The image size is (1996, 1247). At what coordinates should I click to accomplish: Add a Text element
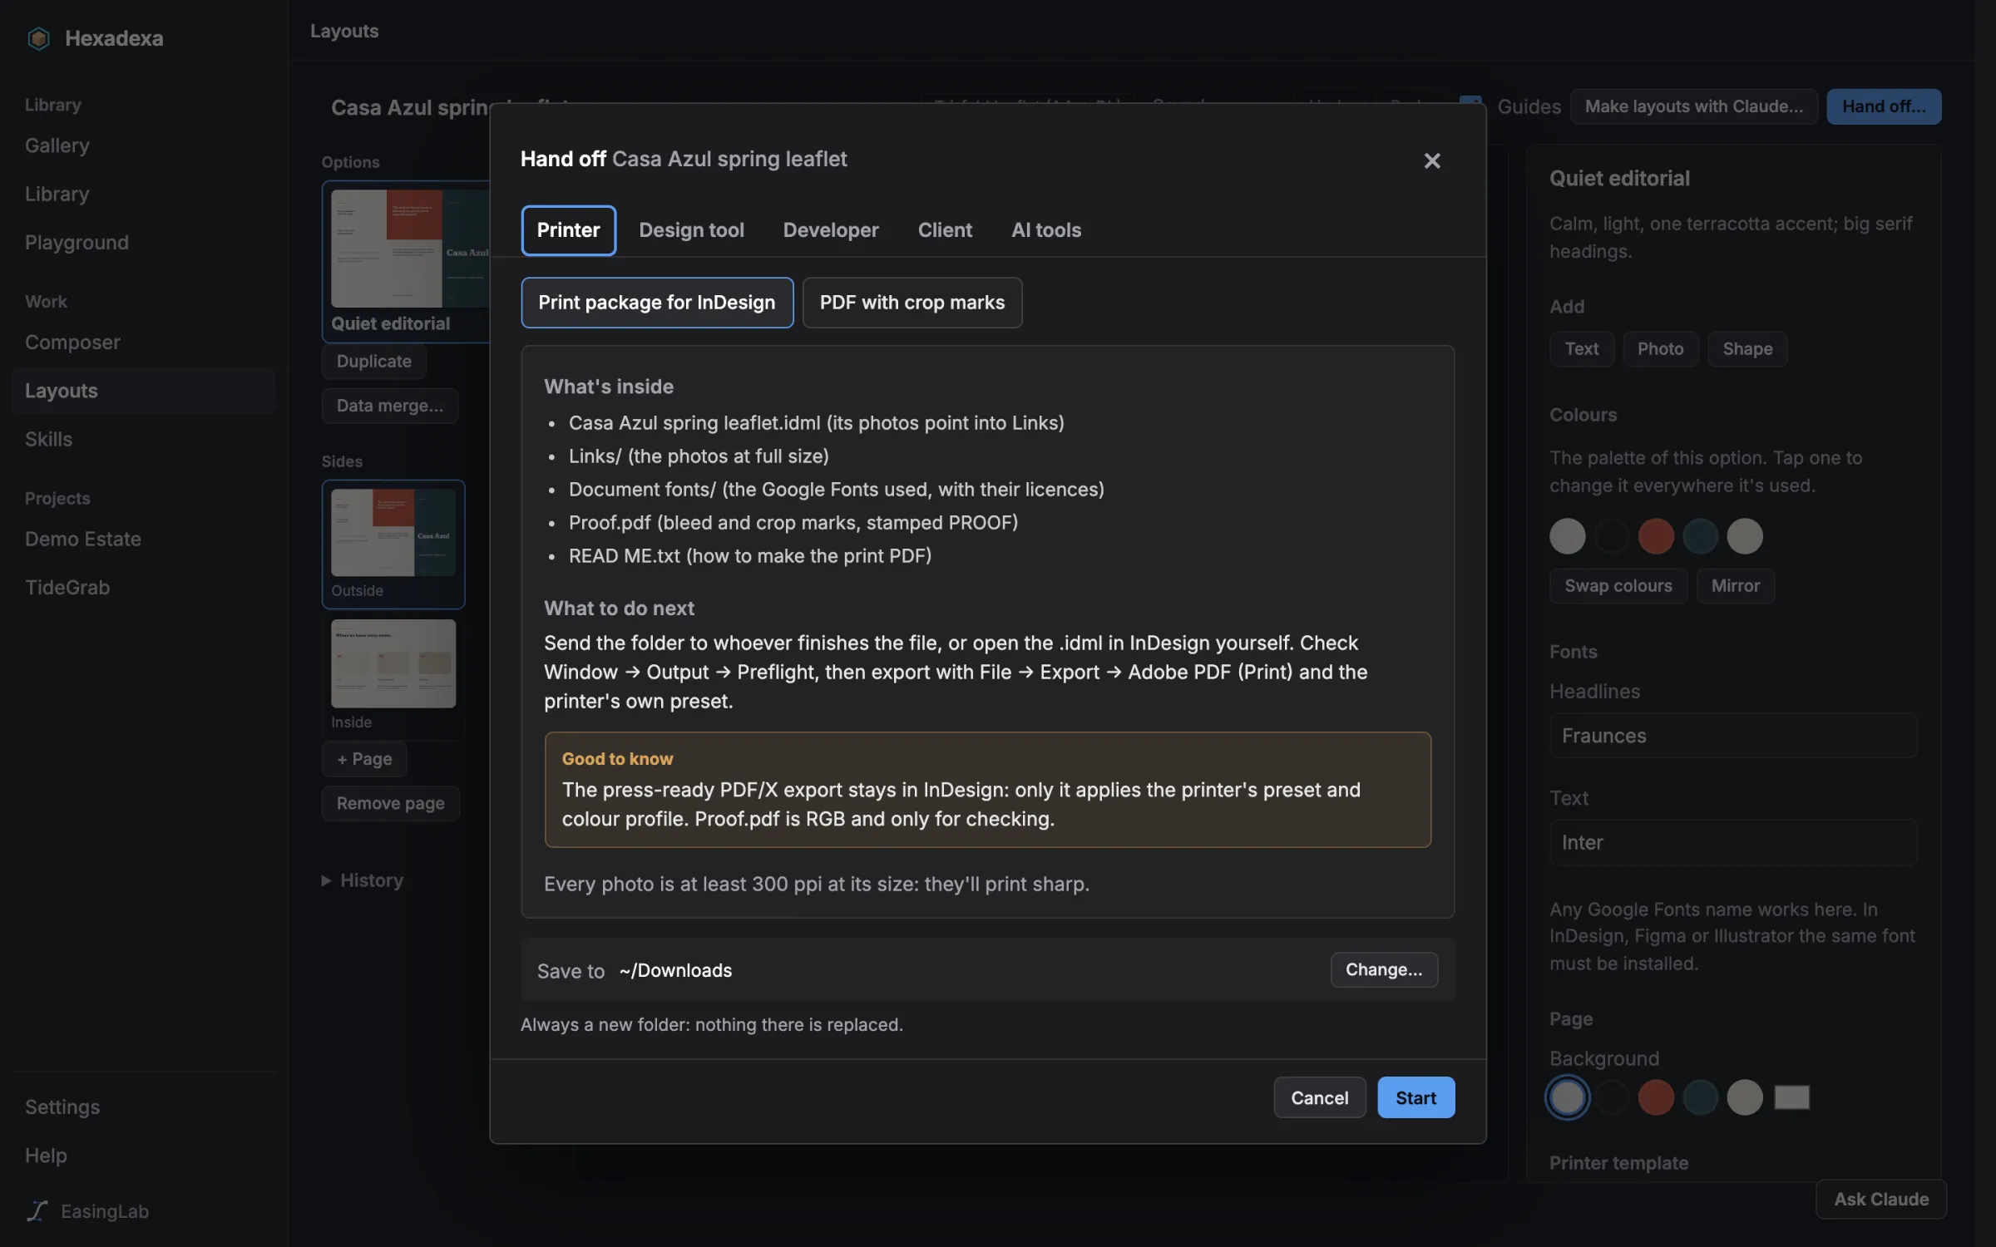(1581, 349)
